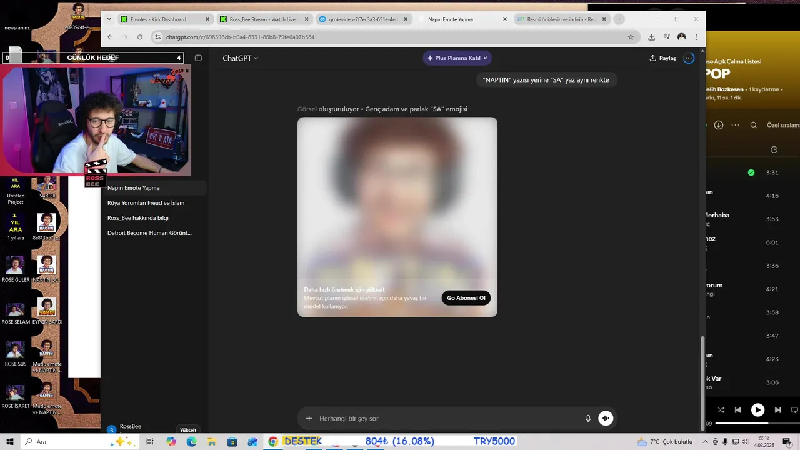Close the grok-video tab
This screenshot has height=450, width=800.
(x=406, y=19)
